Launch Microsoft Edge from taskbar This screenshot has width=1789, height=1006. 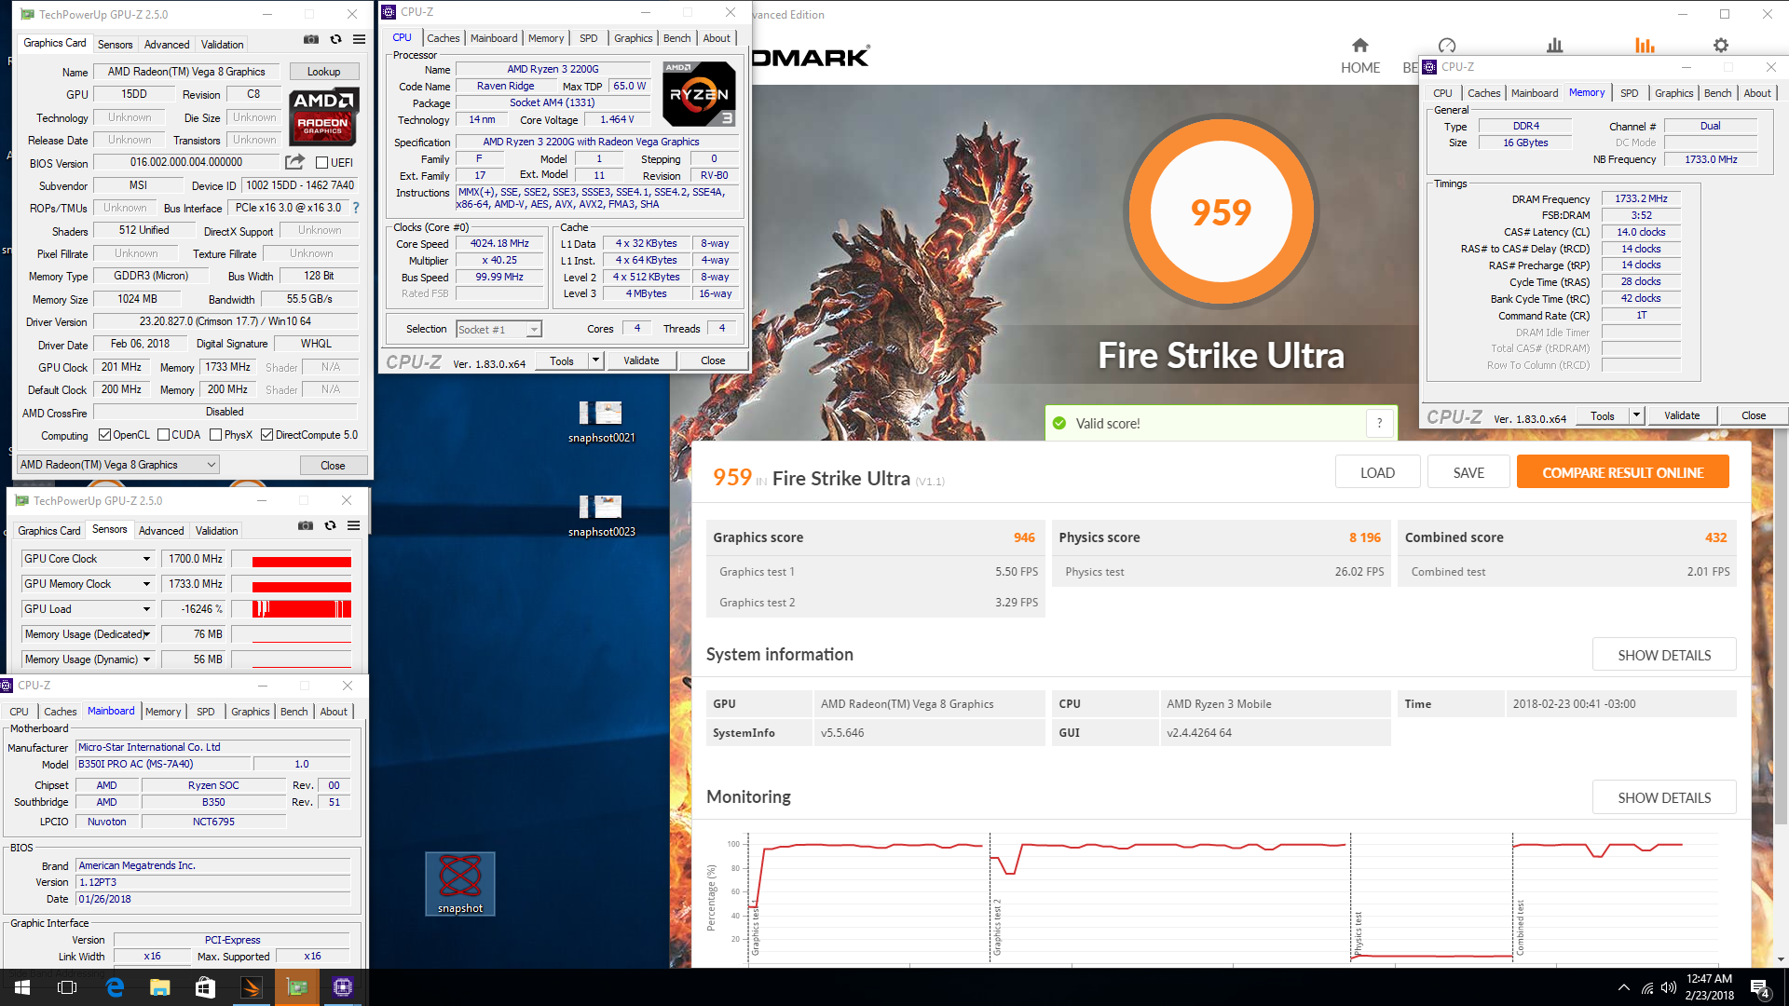coord(115,987)
